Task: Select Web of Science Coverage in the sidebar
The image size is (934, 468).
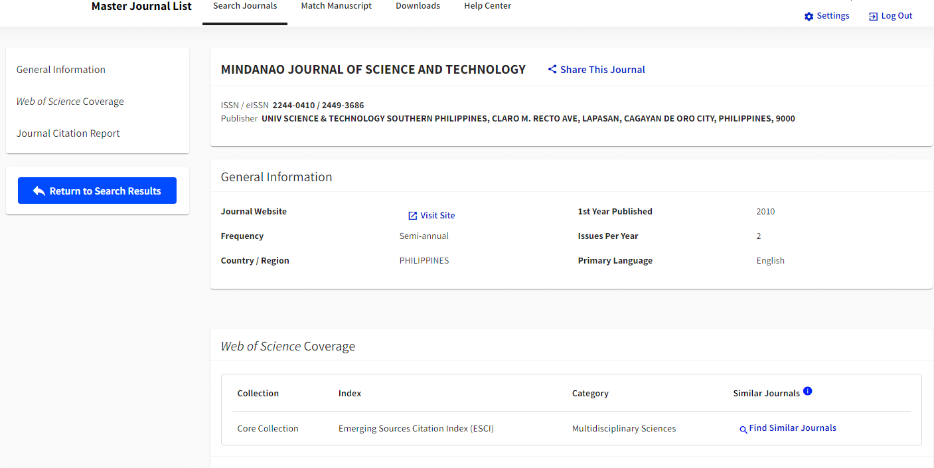Action: (x=70, y=102)
